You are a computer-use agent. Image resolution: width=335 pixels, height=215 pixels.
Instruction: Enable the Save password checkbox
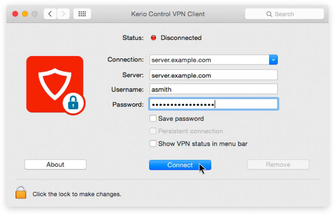pyautogui.click(x=153, y=119)
